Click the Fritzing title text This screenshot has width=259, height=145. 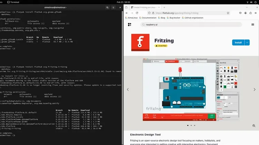pyautogui.click(x=164, y=41)
